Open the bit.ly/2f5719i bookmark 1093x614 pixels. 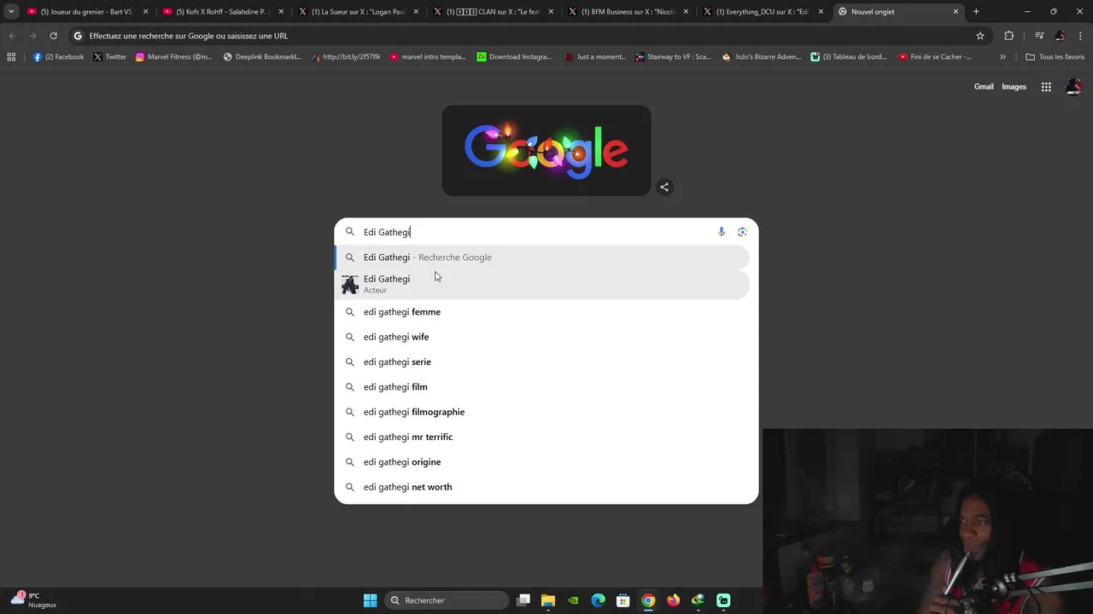[346, 56]
